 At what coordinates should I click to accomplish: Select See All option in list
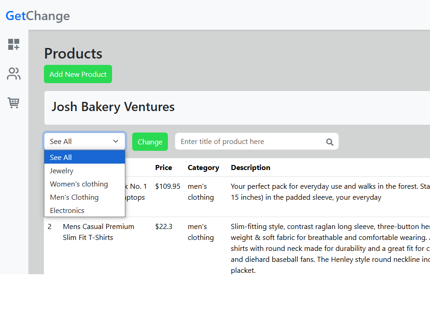coord(85,157)
